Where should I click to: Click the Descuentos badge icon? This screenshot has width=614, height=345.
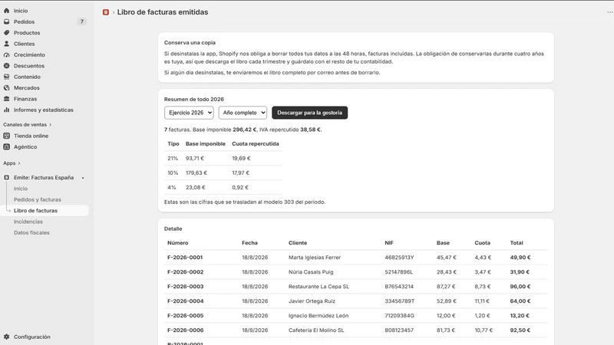click(x=7, y=66)
